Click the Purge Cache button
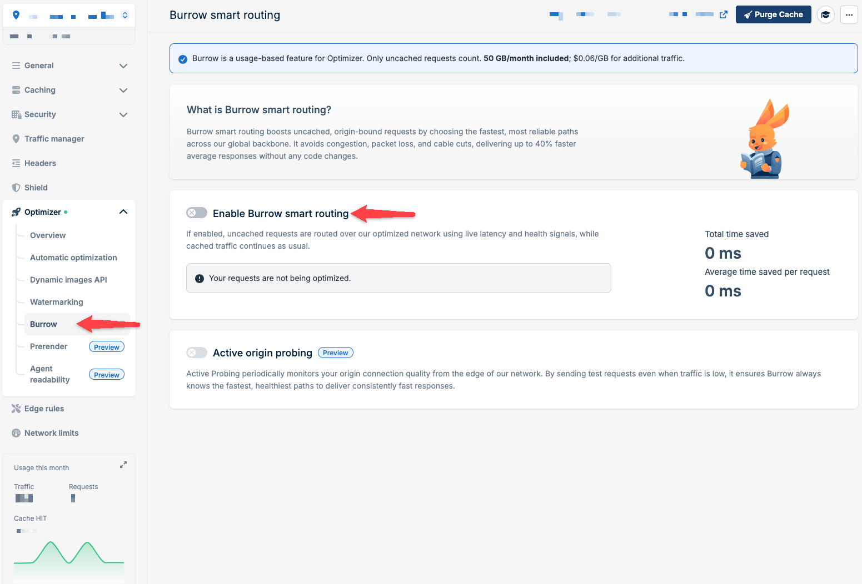 tap(774, 14)
